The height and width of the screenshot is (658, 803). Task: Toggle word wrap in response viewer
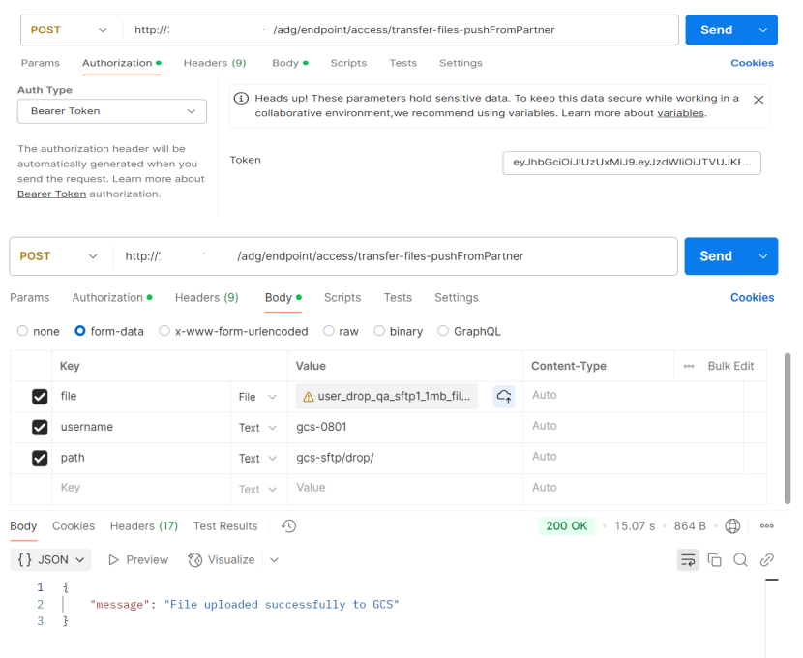(x=688, y=559)
